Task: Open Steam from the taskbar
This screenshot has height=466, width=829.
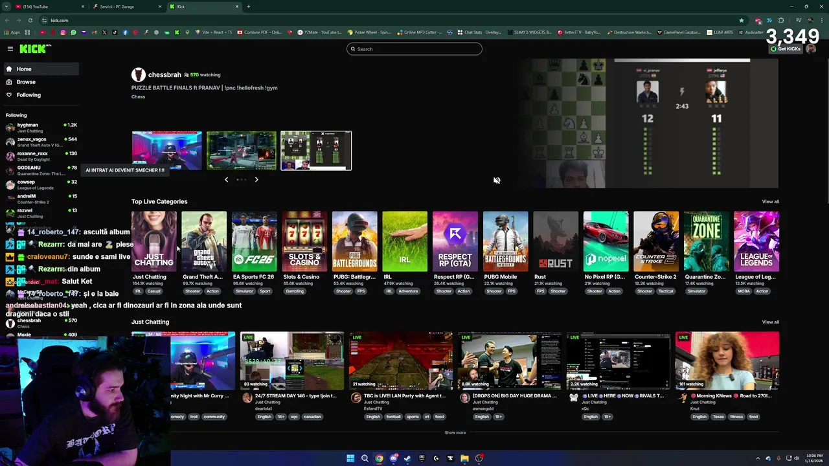Action: (x=407, y=458)
